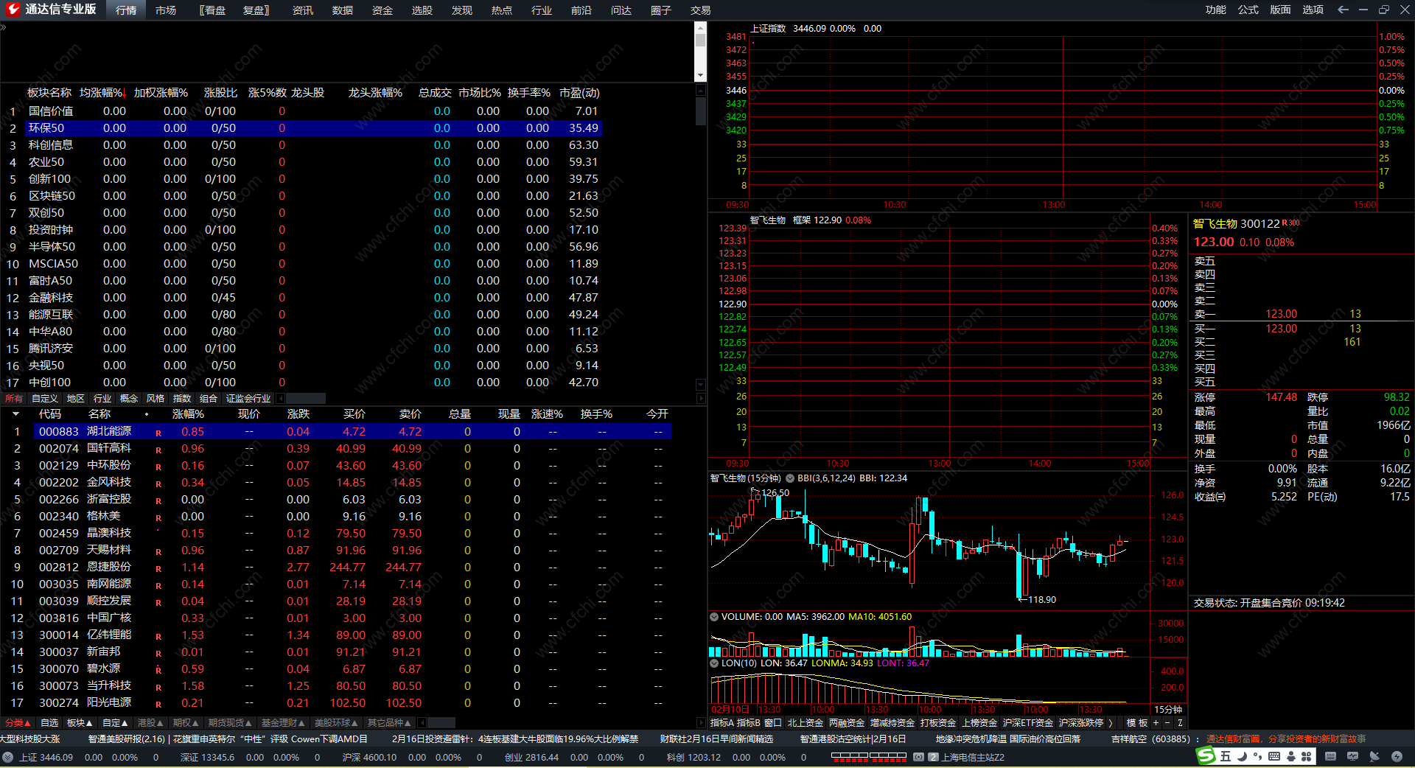Zoom in chart with the plus button
This screenshot has height=768, width=1415.
pos(1156,723)
